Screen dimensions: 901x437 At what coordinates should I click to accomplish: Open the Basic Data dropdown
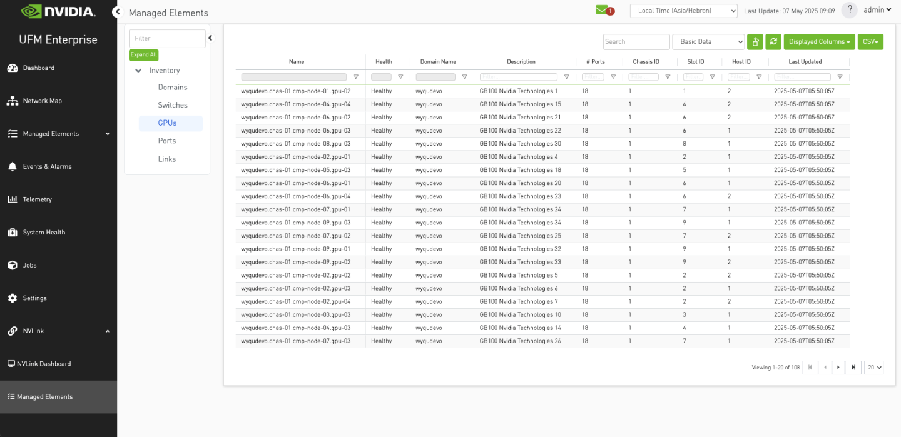(x=708, y=42)
